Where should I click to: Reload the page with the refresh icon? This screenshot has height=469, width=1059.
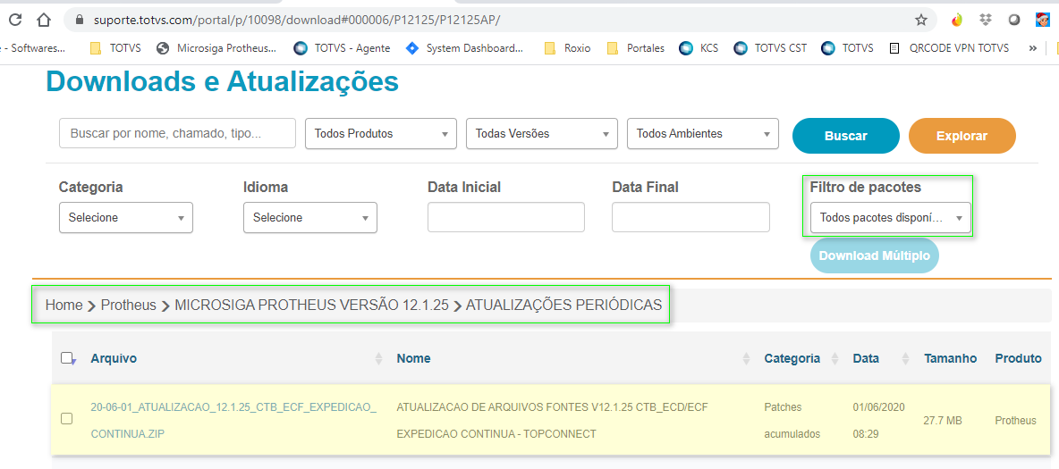tap(15, 21)
